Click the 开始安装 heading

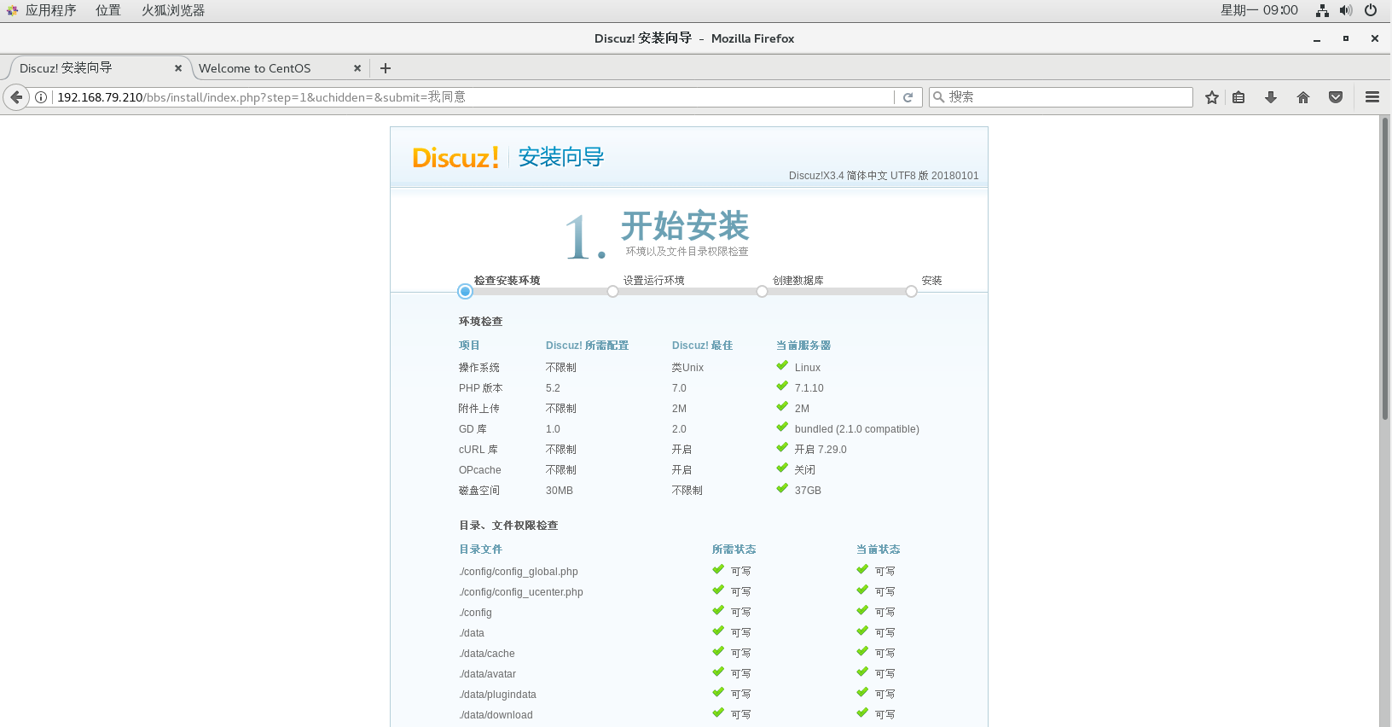point(685,226)
